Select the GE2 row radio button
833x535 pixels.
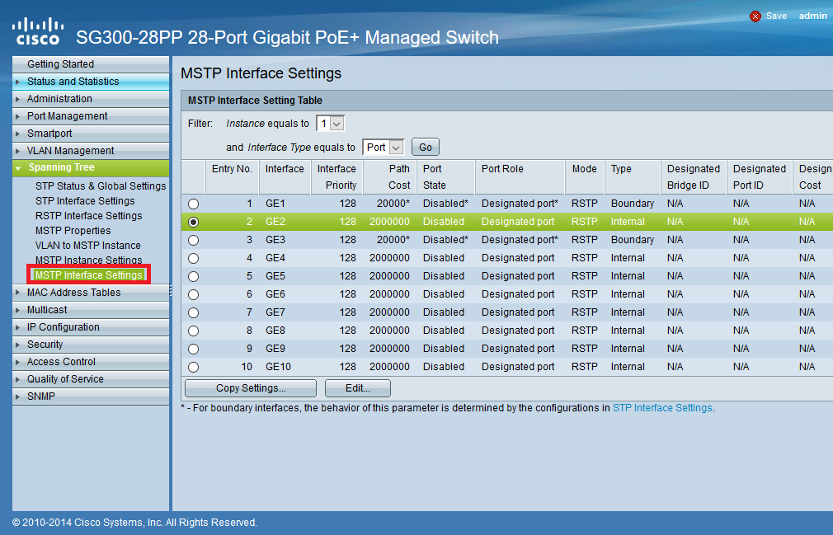(x=193, y=222)
